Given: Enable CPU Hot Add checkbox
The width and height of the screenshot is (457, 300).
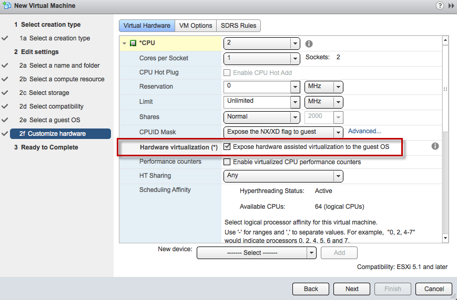Looking at the screenshot, I should pos(227,73).
